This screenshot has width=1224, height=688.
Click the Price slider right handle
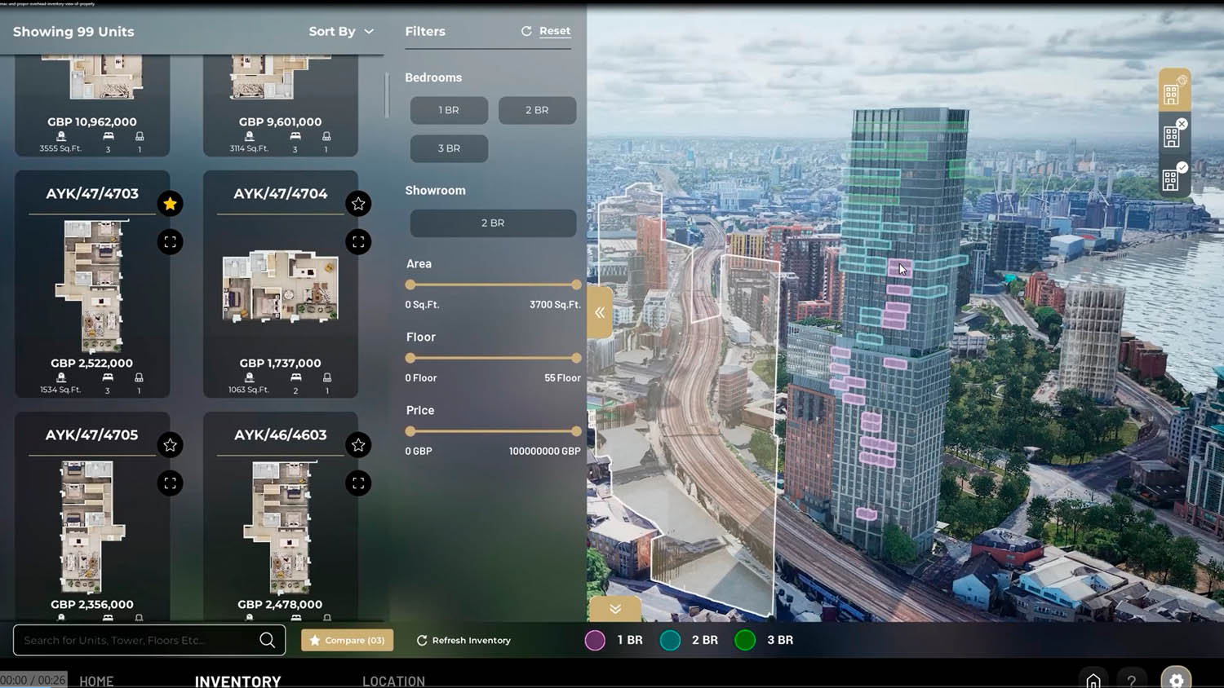point(576,431)
